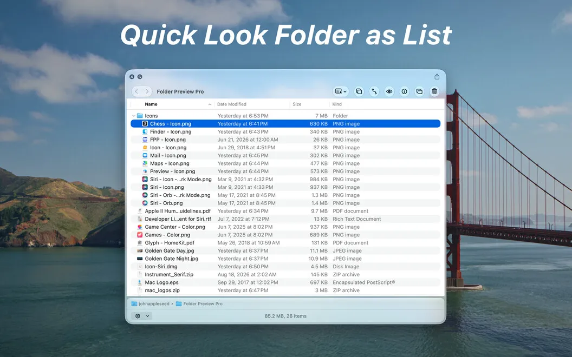
Task: Click the Glyph - HomeKit.pdf file icon
Action: click(x=140, y=243)
